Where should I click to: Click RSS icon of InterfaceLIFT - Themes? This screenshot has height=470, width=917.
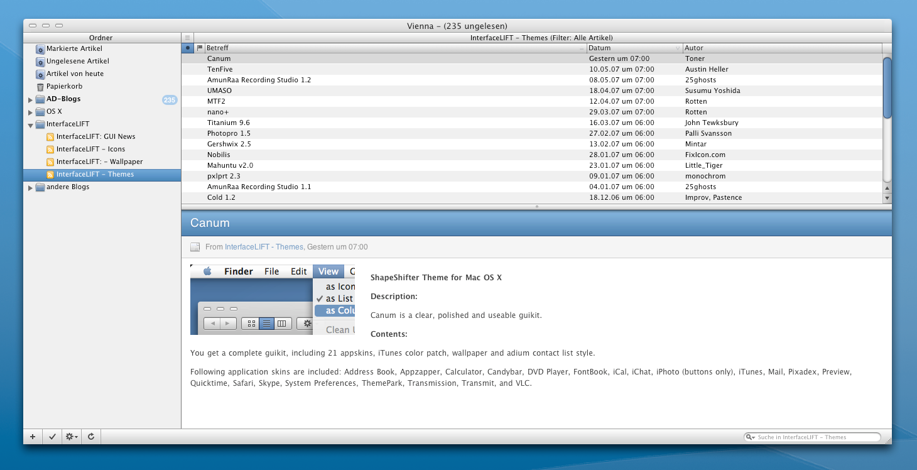click(50, 174)
